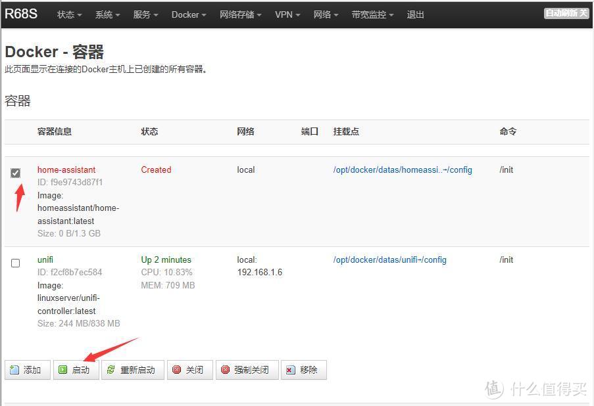Click the Up 2 minutes status text
The width and height of the screenshot is (594, 406).
tap(166, 259)
